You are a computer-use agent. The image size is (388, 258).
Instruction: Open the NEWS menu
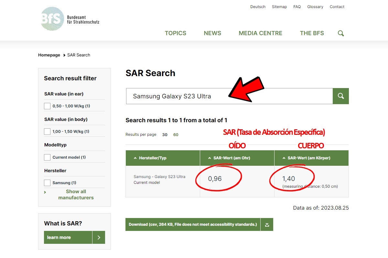[212, 33]
